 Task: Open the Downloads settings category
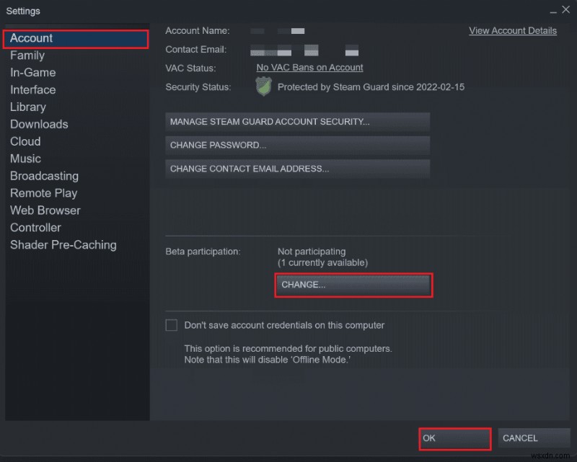pos(39,124)
